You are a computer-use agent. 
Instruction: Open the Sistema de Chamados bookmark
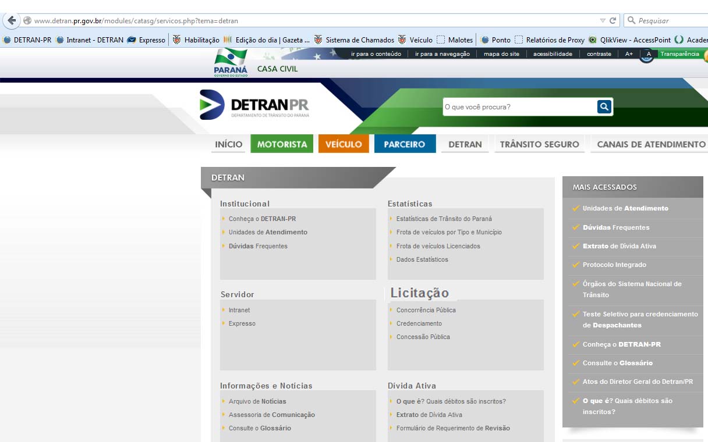point(354,40)
